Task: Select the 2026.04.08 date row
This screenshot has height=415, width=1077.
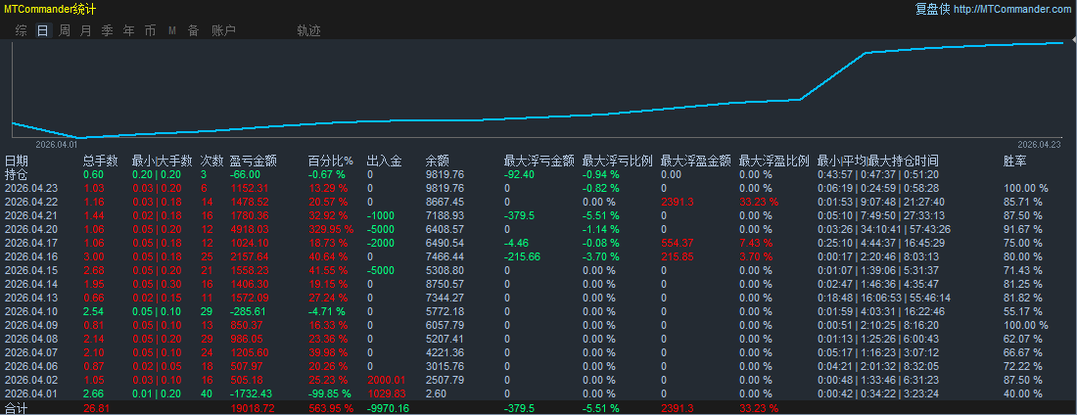Action: pyautogui.click(x=31, y=339)
